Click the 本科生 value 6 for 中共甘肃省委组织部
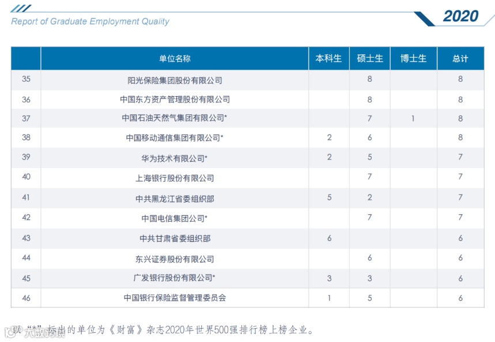 coord(329,238)
